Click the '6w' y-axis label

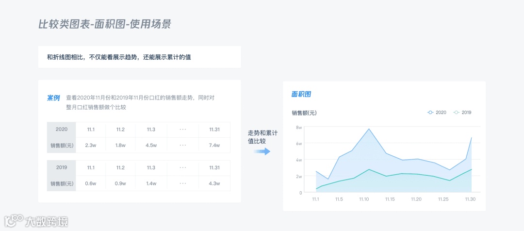(x=299, y=144)
